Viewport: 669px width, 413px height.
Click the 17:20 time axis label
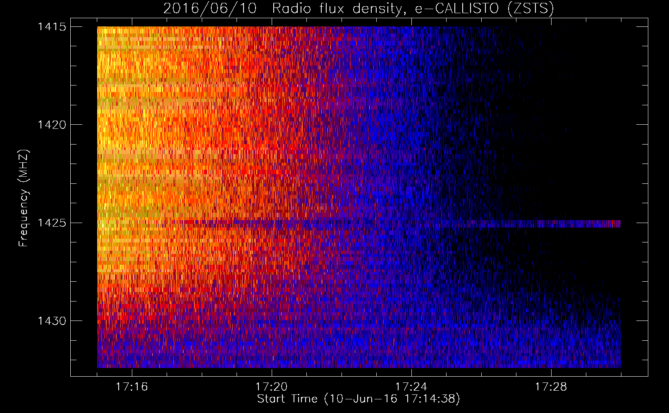coord(271,387)
